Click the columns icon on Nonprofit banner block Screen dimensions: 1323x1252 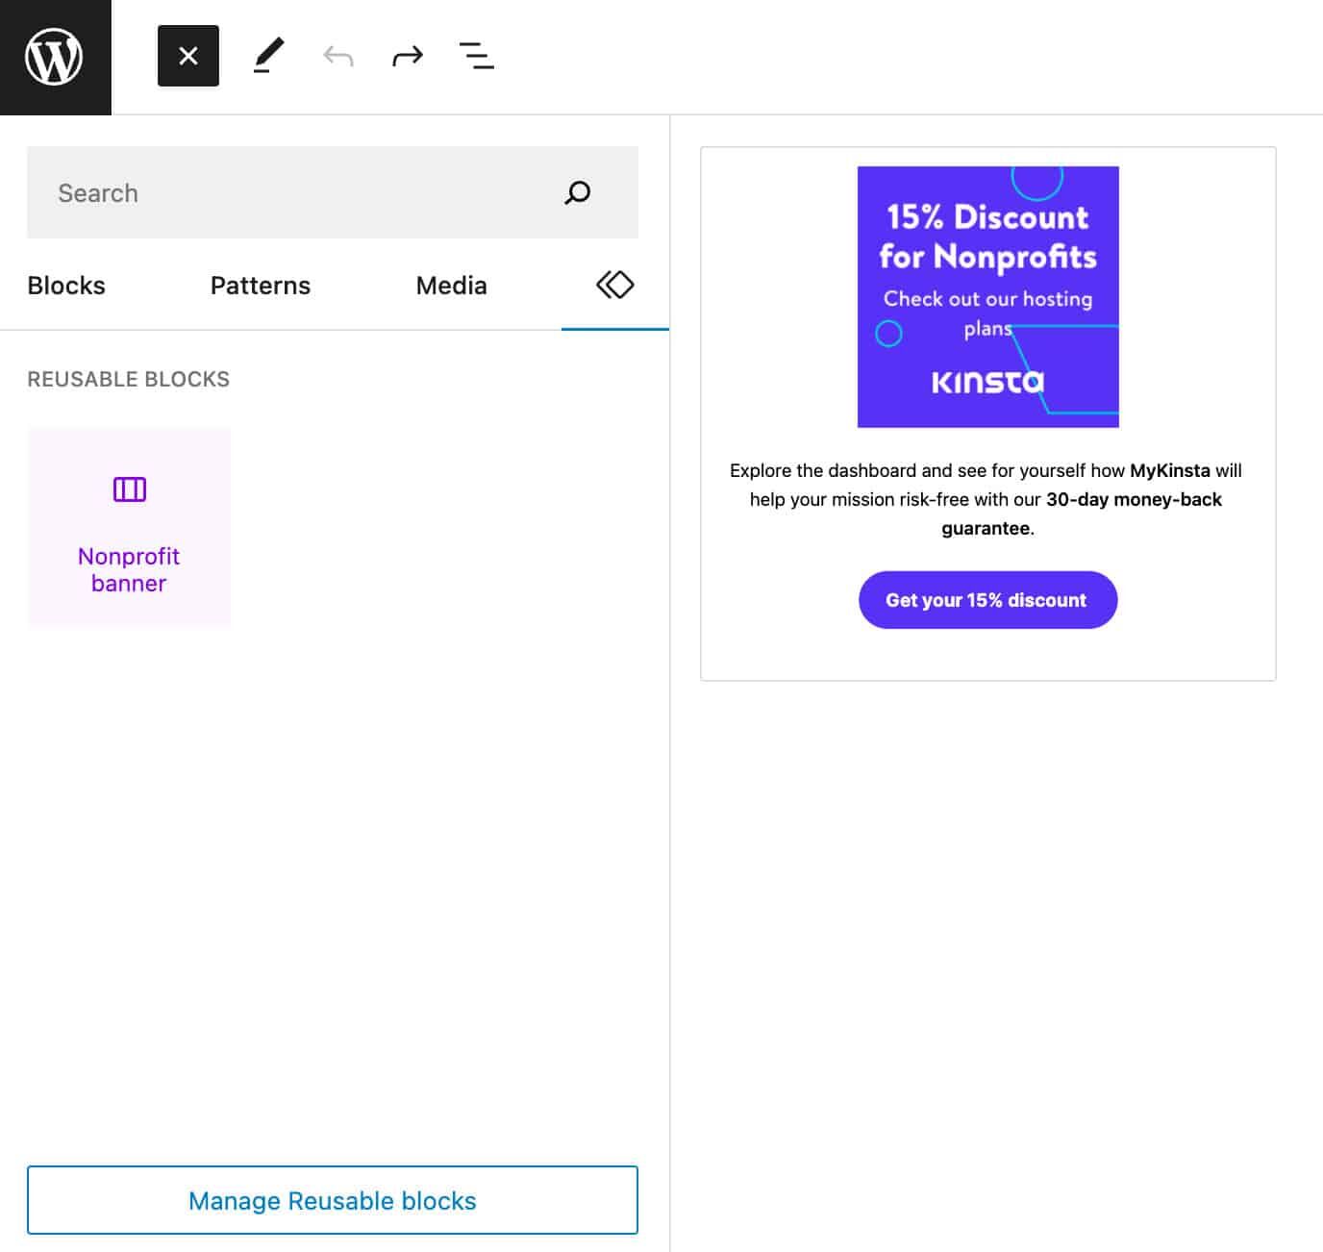coord(130,489)
